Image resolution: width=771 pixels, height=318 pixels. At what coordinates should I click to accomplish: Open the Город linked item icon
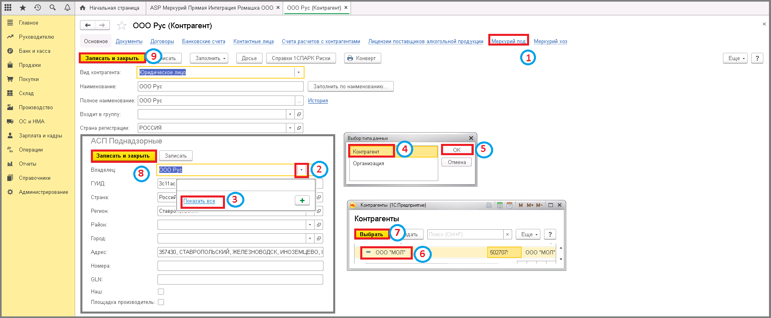coord(319,239)
